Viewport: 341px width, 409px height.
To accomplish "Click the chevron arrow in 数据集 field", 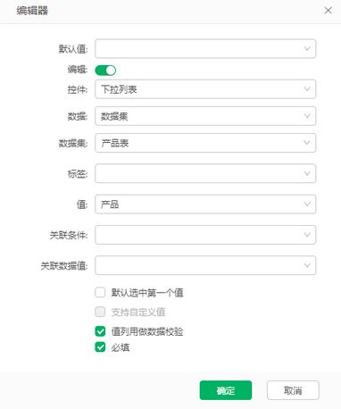I will point(307,143).
